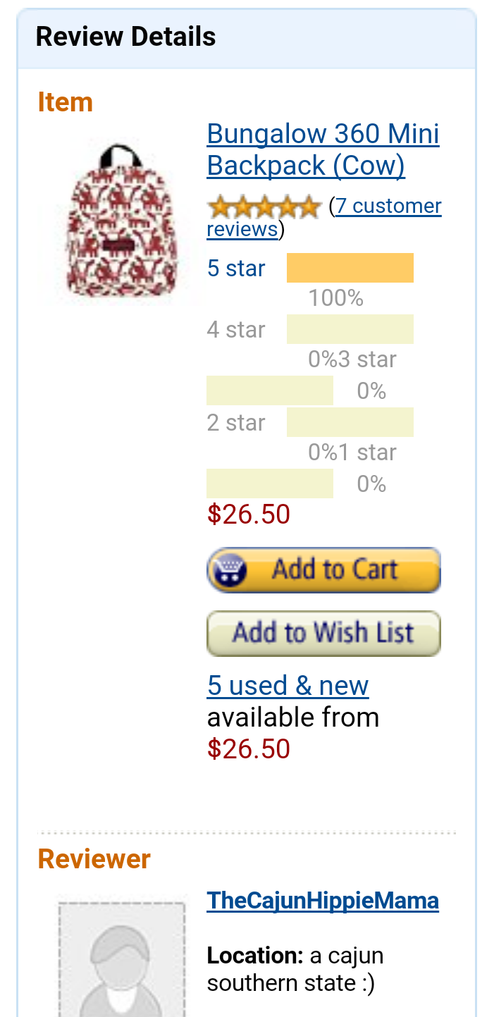Click the cow backpack product thumbnail

coord(120,220)
